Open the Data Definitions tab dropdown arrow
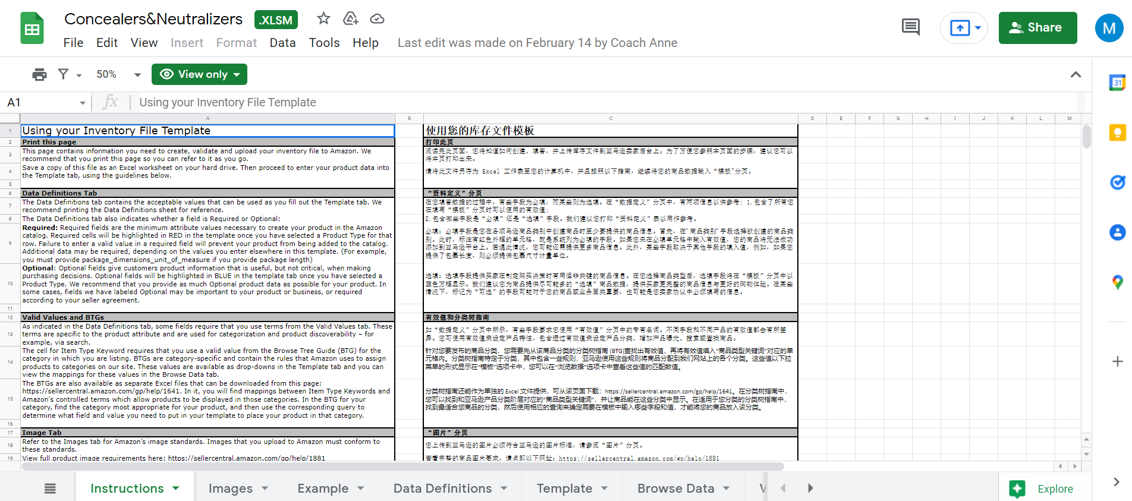1132x501 pixels. pos(504,488)
